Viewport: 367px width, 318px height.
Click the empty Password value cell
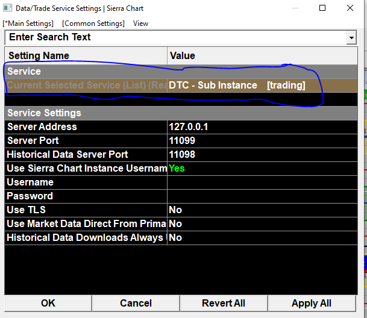pyautogui.click(x=262, y=196)
